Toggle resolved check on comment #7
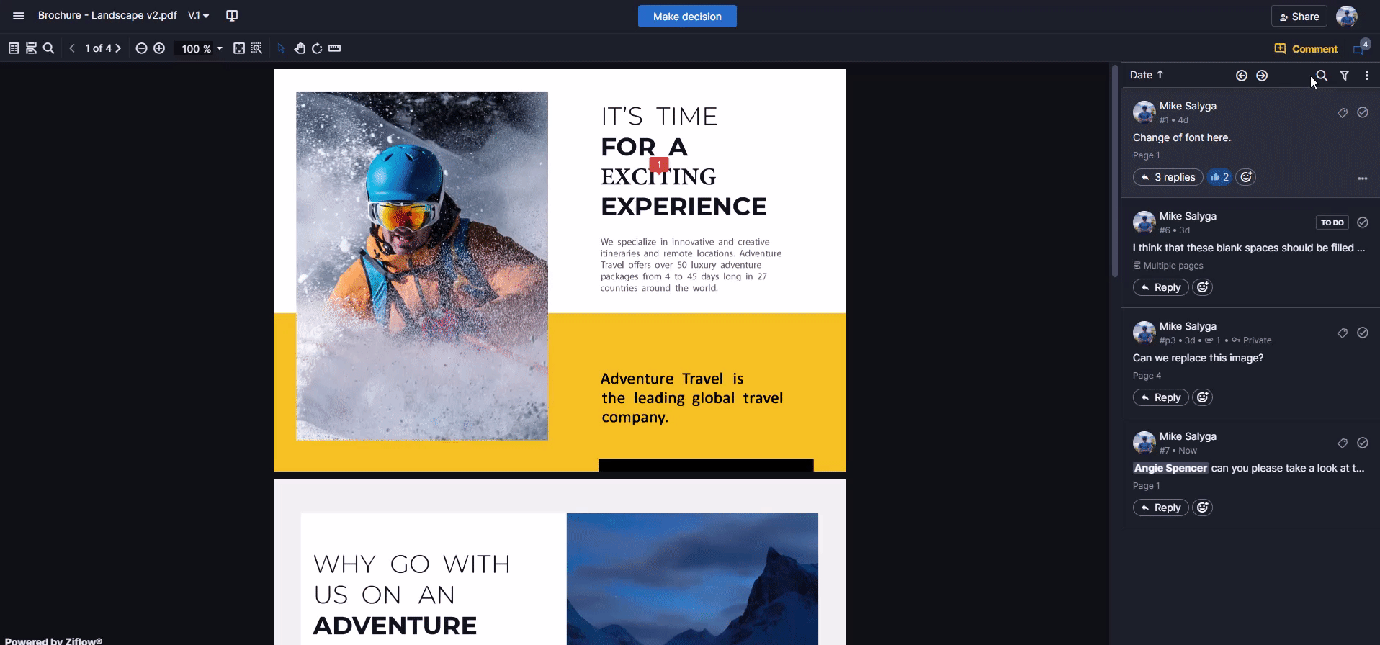This screenshot has width=1380, height=645. click(1363, 443)
